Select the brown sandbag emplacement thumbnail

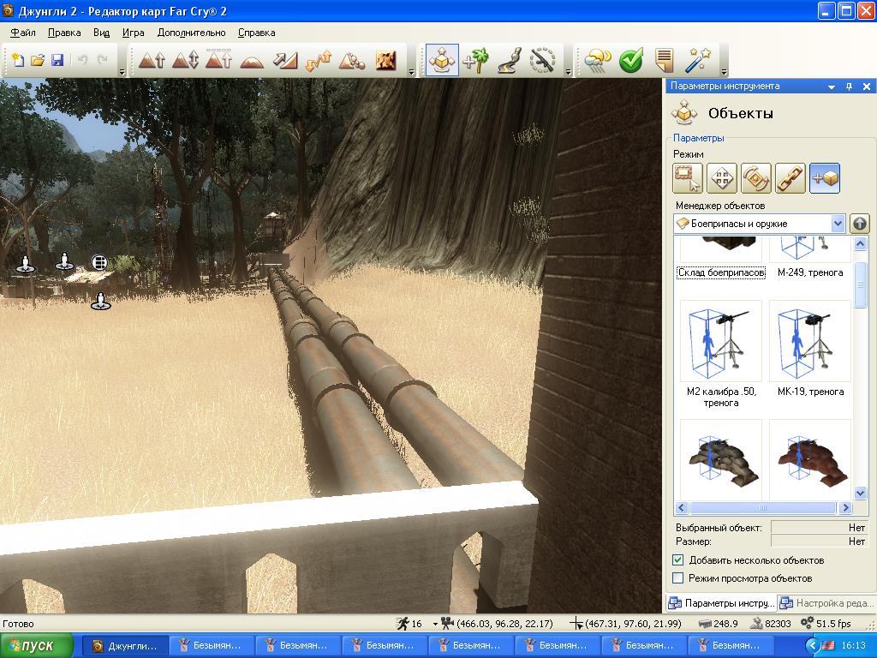click(721, 460)
